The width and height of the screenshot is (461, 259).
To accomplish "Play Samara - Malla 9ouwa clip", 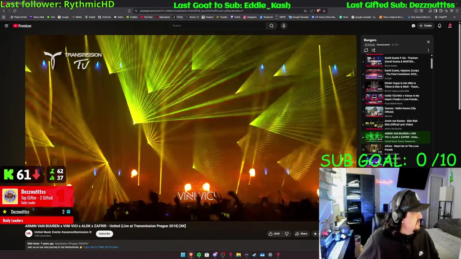I will click(x=396, y=112).
